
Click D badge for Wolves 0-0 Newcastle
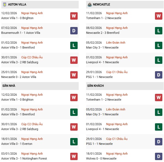(159, 156)
